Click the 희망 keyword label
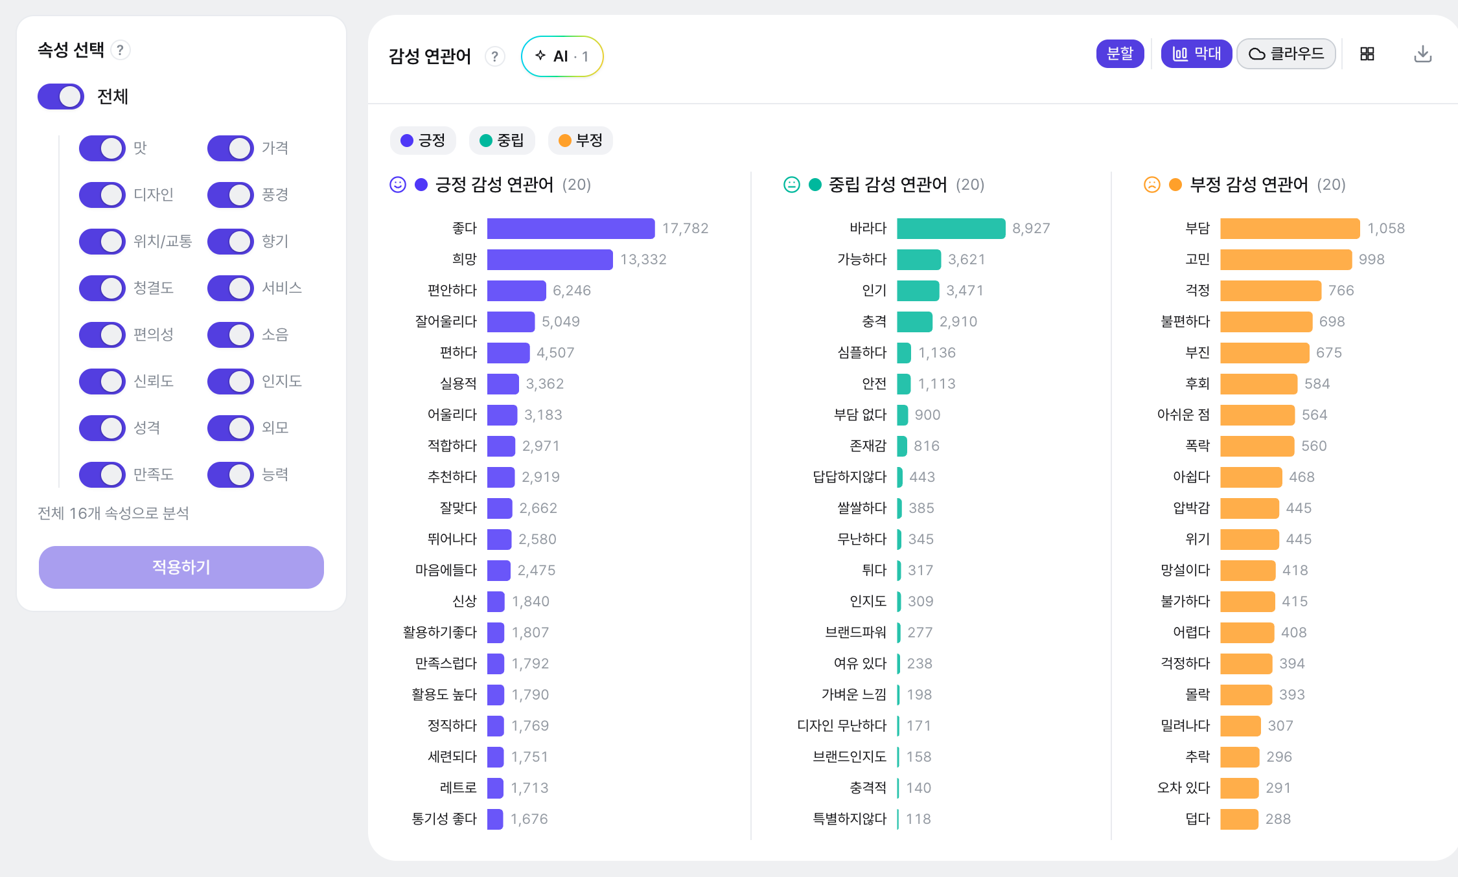The image size is (1458, 877). click(x=464, y=260)
